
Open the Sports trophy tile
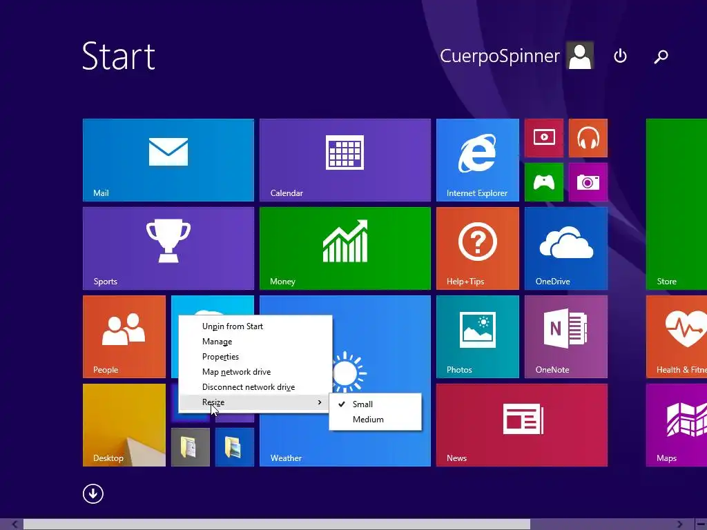(x=168, y=248)
